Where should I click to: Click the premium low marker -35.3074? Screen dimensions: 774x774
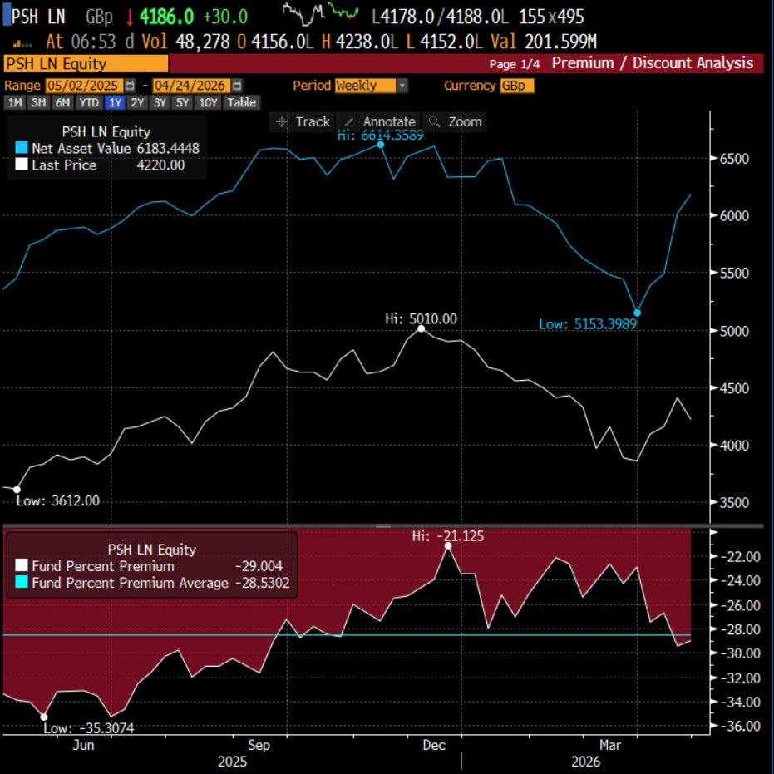(x=44, y=717)
